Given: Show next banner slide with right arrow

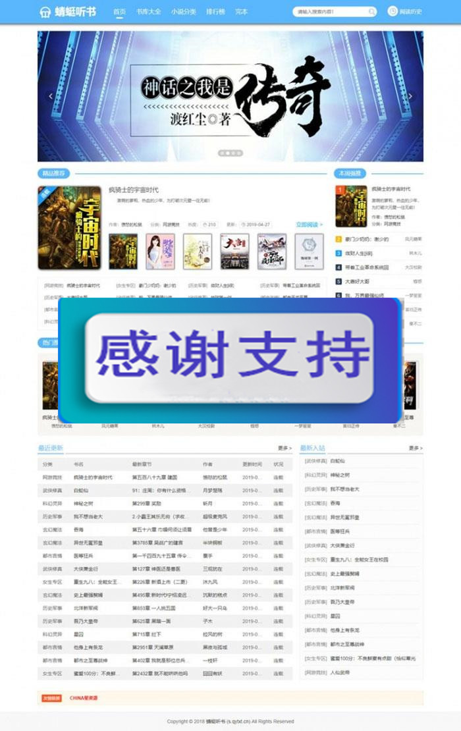Looking at the screenshot, I should click(x=410, y=96).
